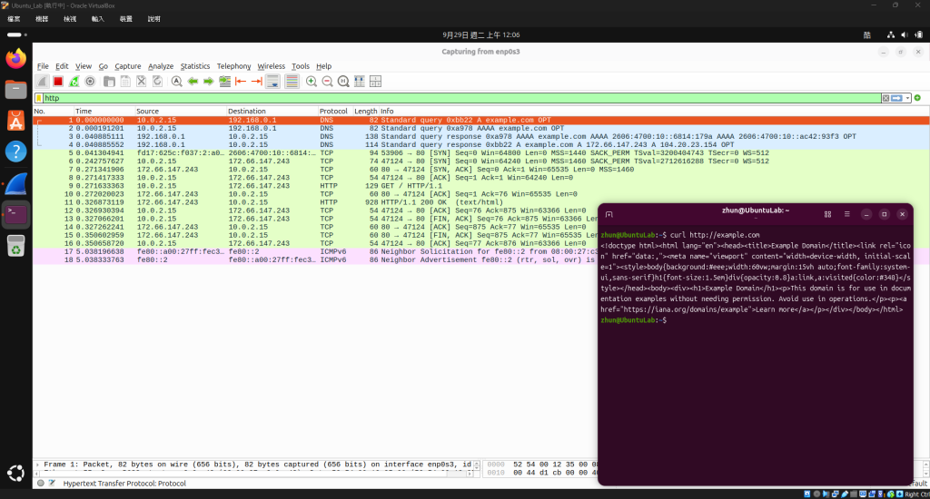Image resolution: width=930 pixels, height=499 pixels.
Task: Select packet 17 Neighbor Solicitation row
Action: pos(315,252)
